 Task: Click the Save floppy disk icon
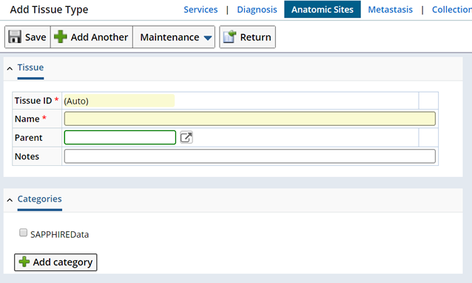click(x=15, y=37)
